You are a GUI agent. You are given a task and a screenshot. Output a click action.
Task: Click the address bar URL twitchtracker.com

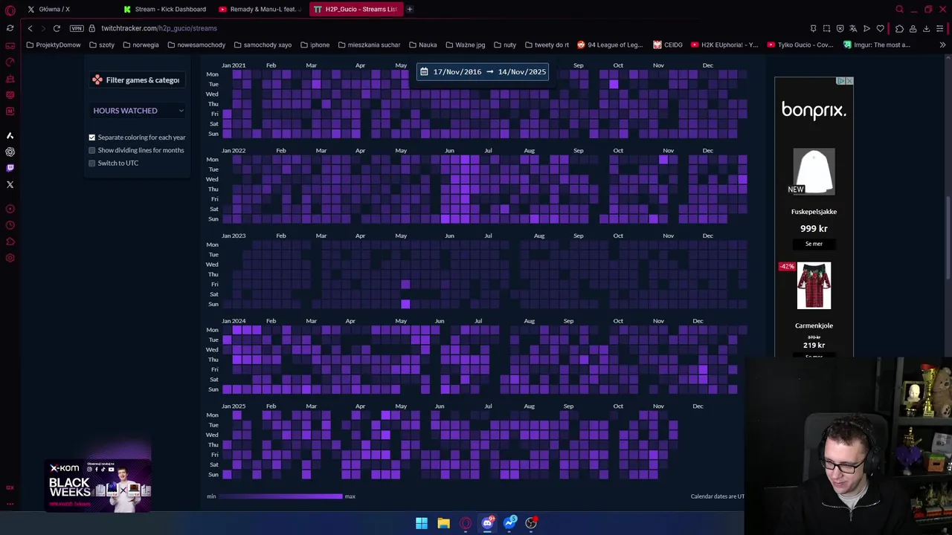[x=159, y=28]
